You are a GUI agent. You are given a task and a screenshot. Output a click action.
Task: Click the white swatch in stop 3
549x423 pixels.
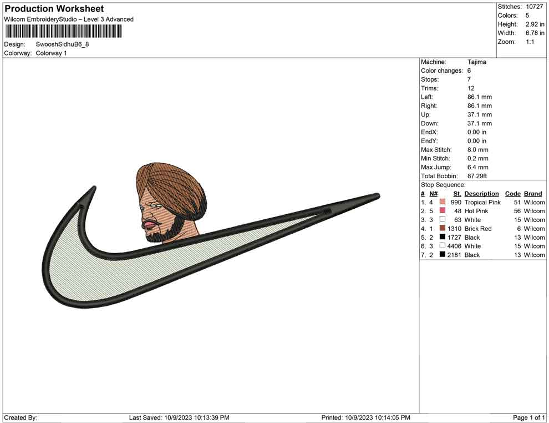[x=443, y=219]
